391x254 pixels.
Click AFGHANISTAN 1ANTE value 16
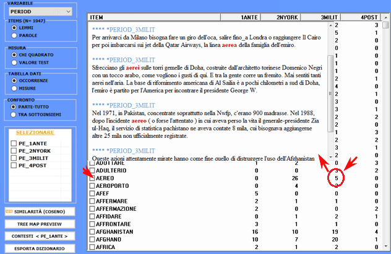(255, 232)
